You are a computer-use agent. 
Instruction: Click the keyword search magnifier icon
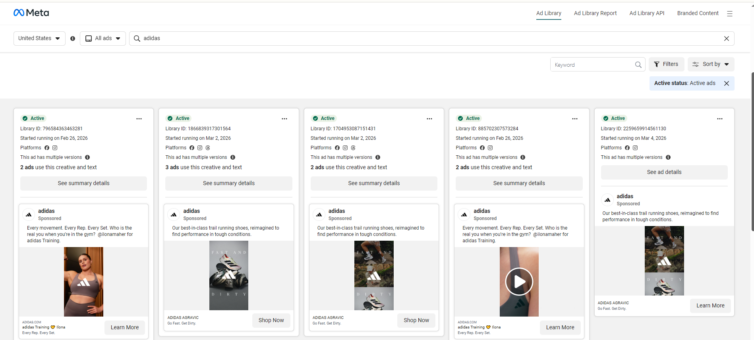pyautogui.click(x=638, y=65)
